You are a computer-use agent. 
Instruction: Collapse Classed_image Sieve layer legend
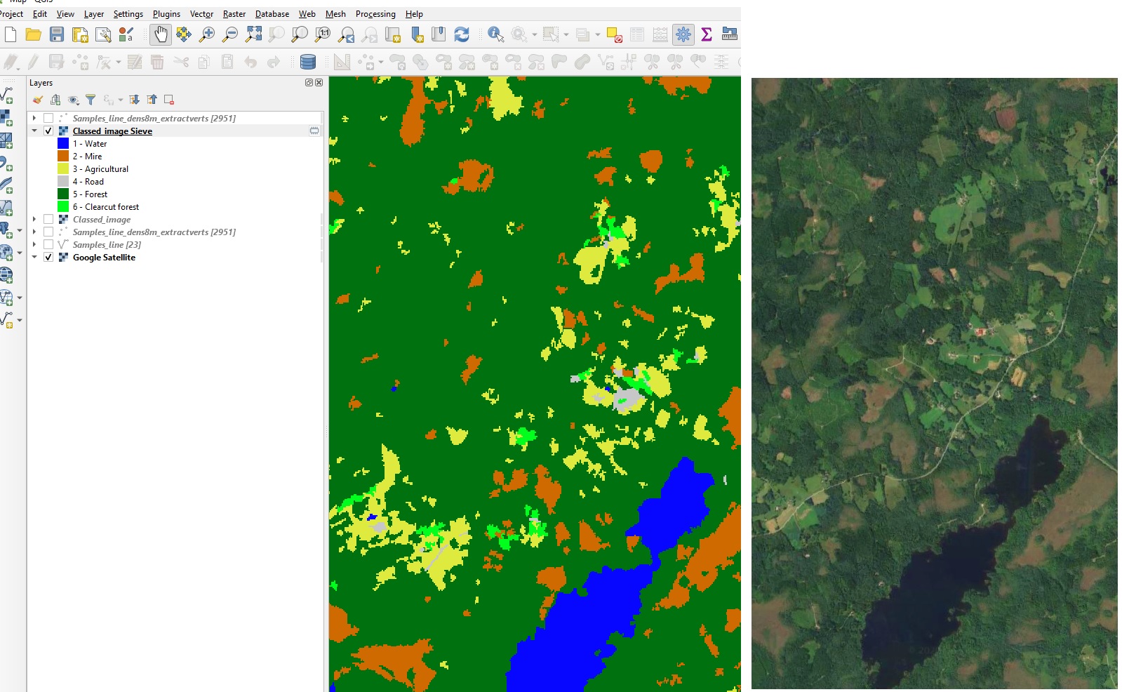point(34,131)
